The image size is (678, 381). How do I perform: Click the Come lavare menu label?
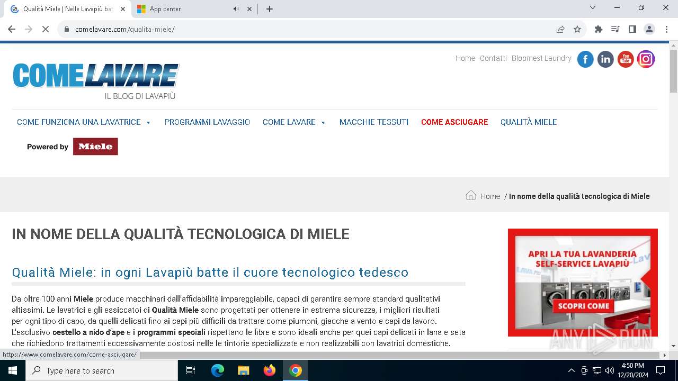[289, 122]
